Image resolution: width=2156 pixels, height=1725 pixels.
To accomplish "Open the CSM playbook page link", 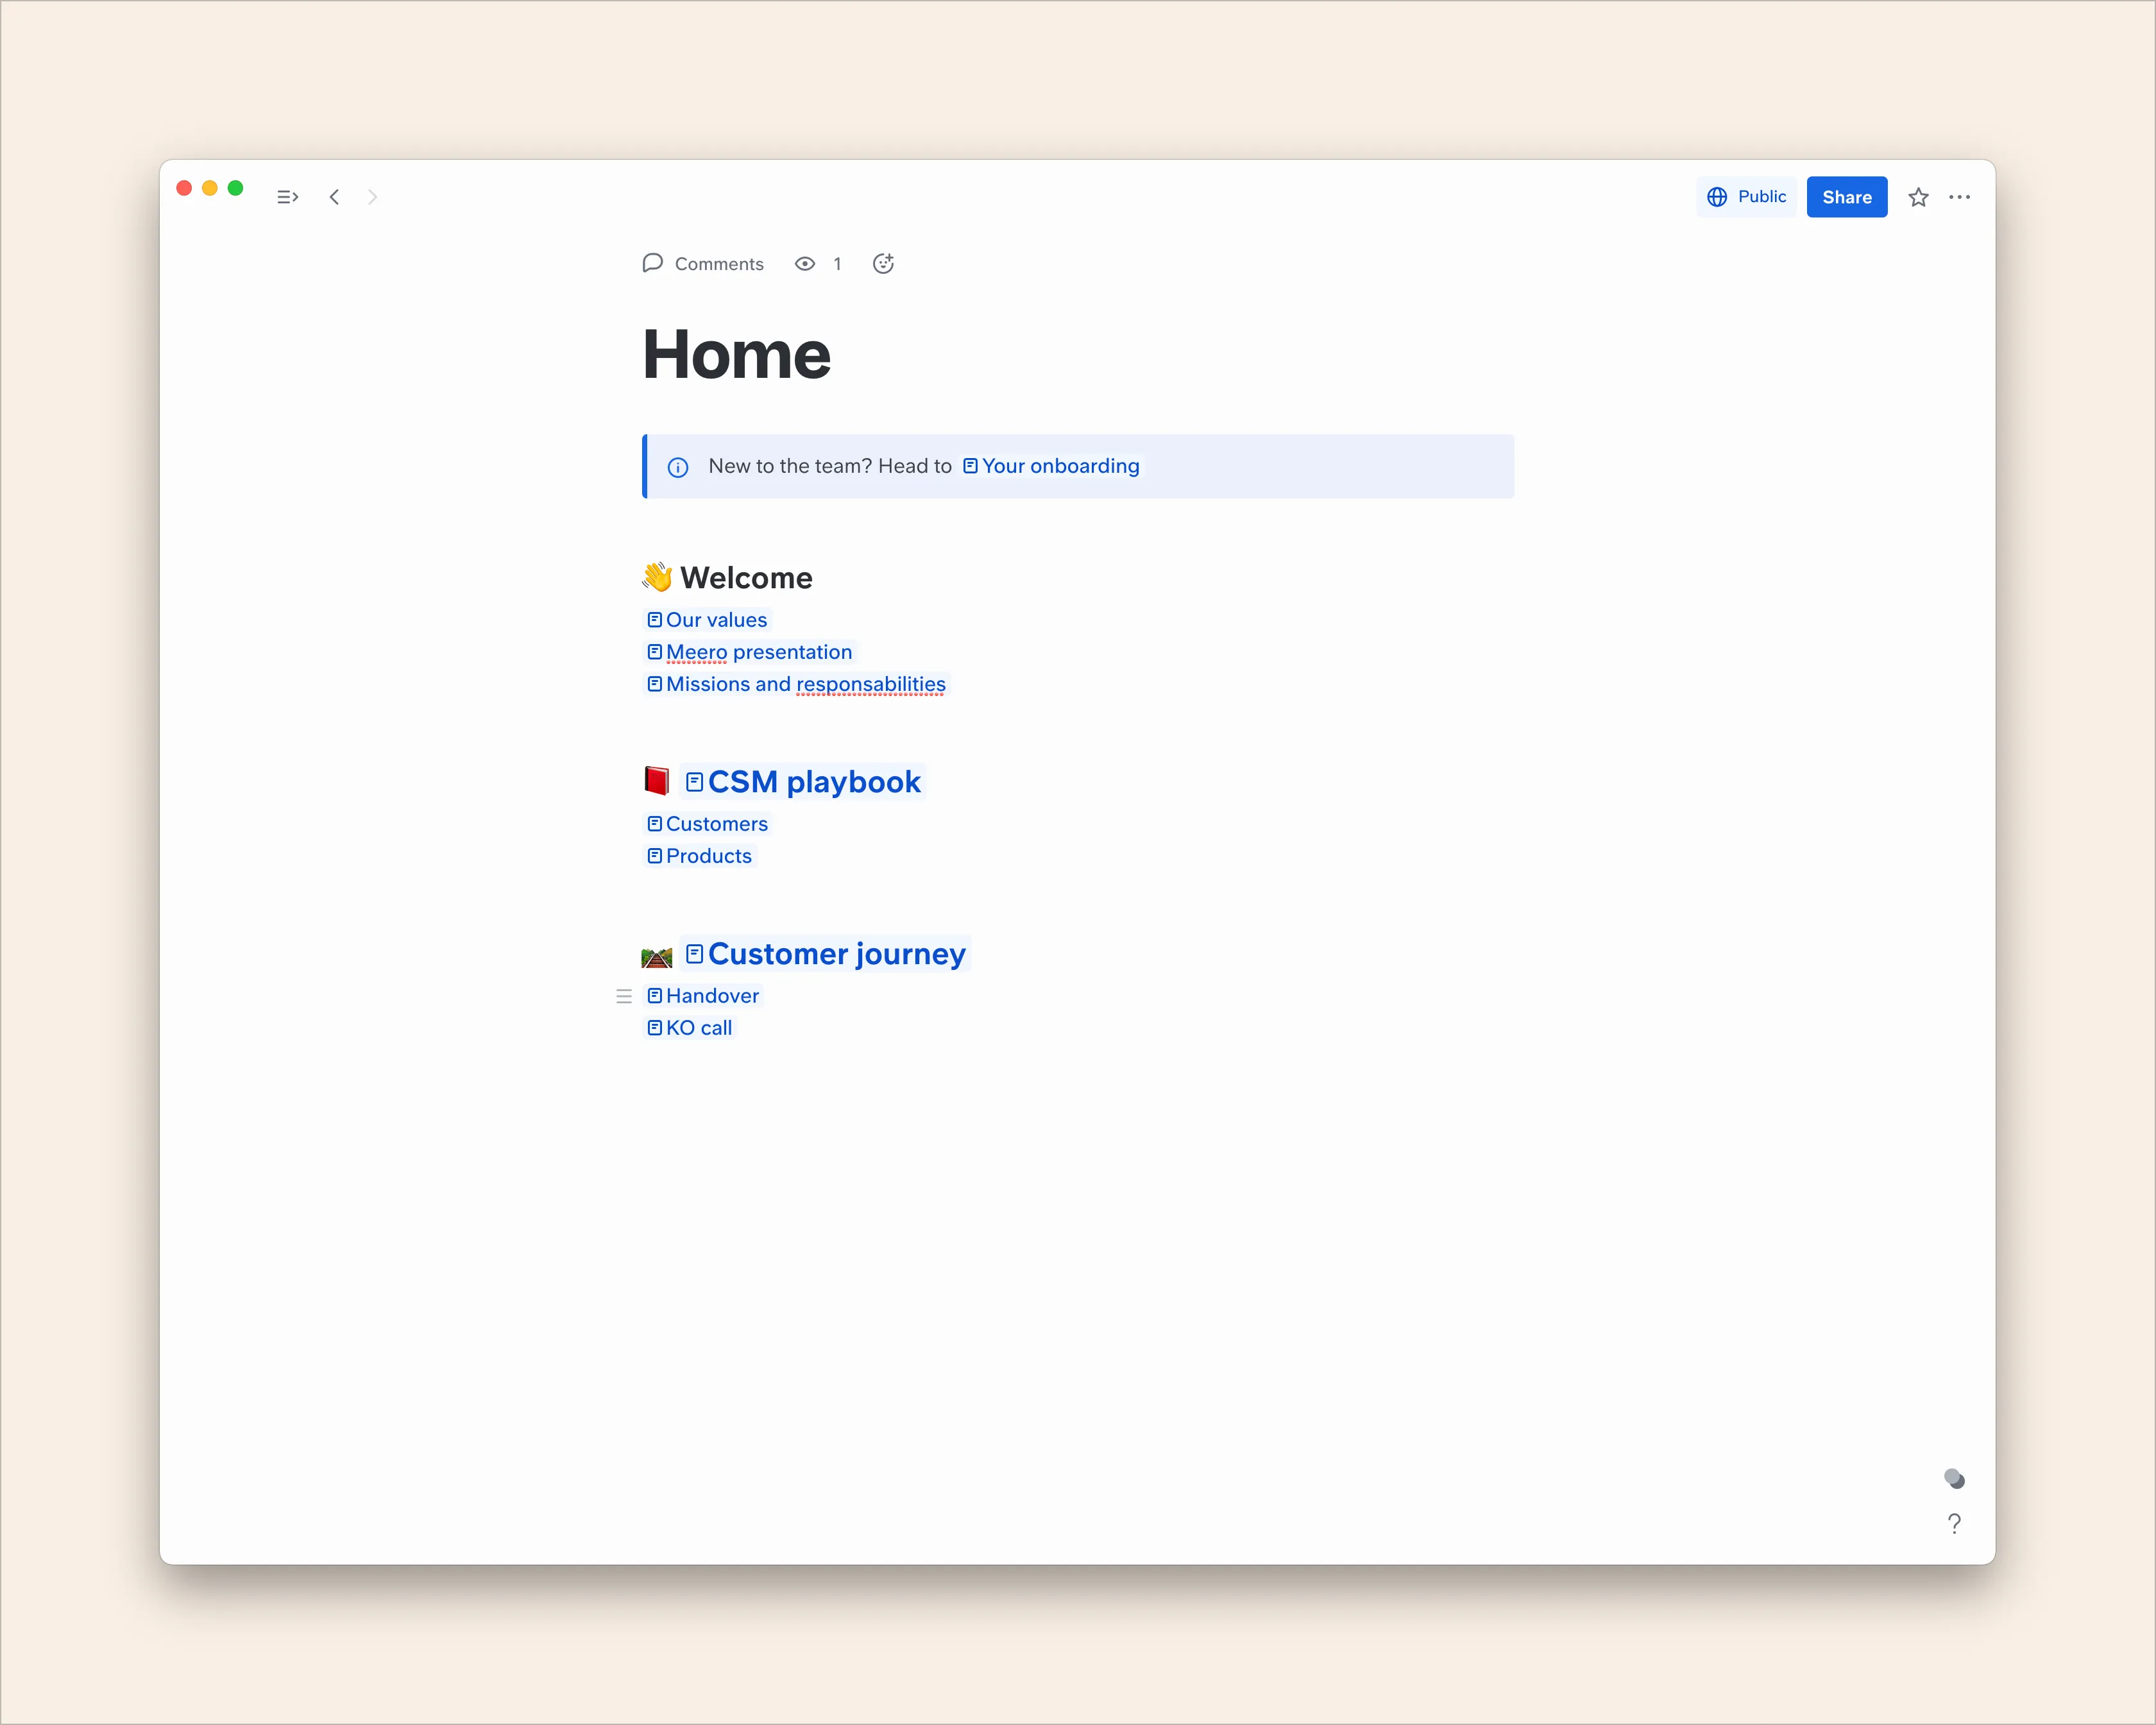I will click(x=804, y=782).
